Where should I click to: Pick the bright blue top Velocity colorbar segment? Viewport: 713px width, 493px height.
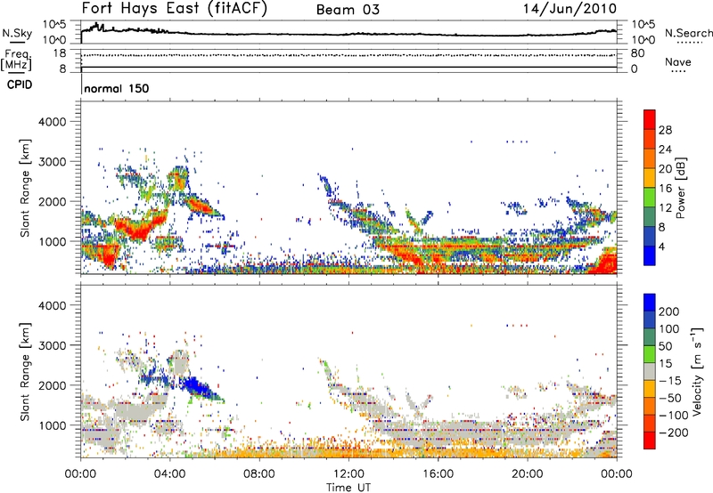pos(650,303)
